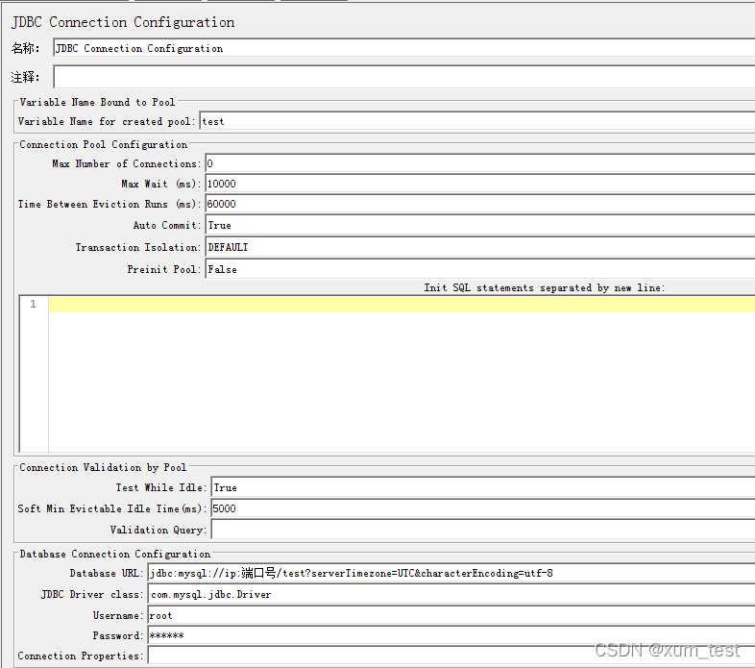
Task: Click the Init SQL statements label
Action: coord(544,287)
